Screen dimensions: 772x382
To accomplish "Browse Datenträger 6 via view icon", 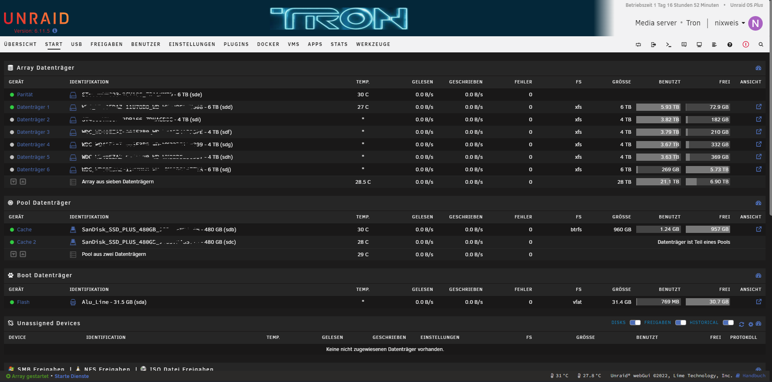I will coord(759,169).
